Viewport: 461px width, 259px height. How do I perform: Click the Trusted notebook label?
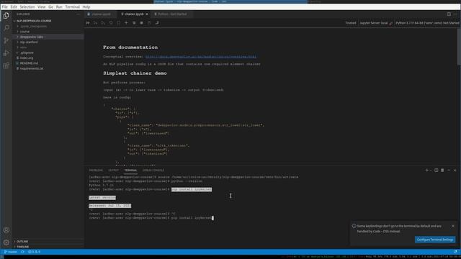351,23
